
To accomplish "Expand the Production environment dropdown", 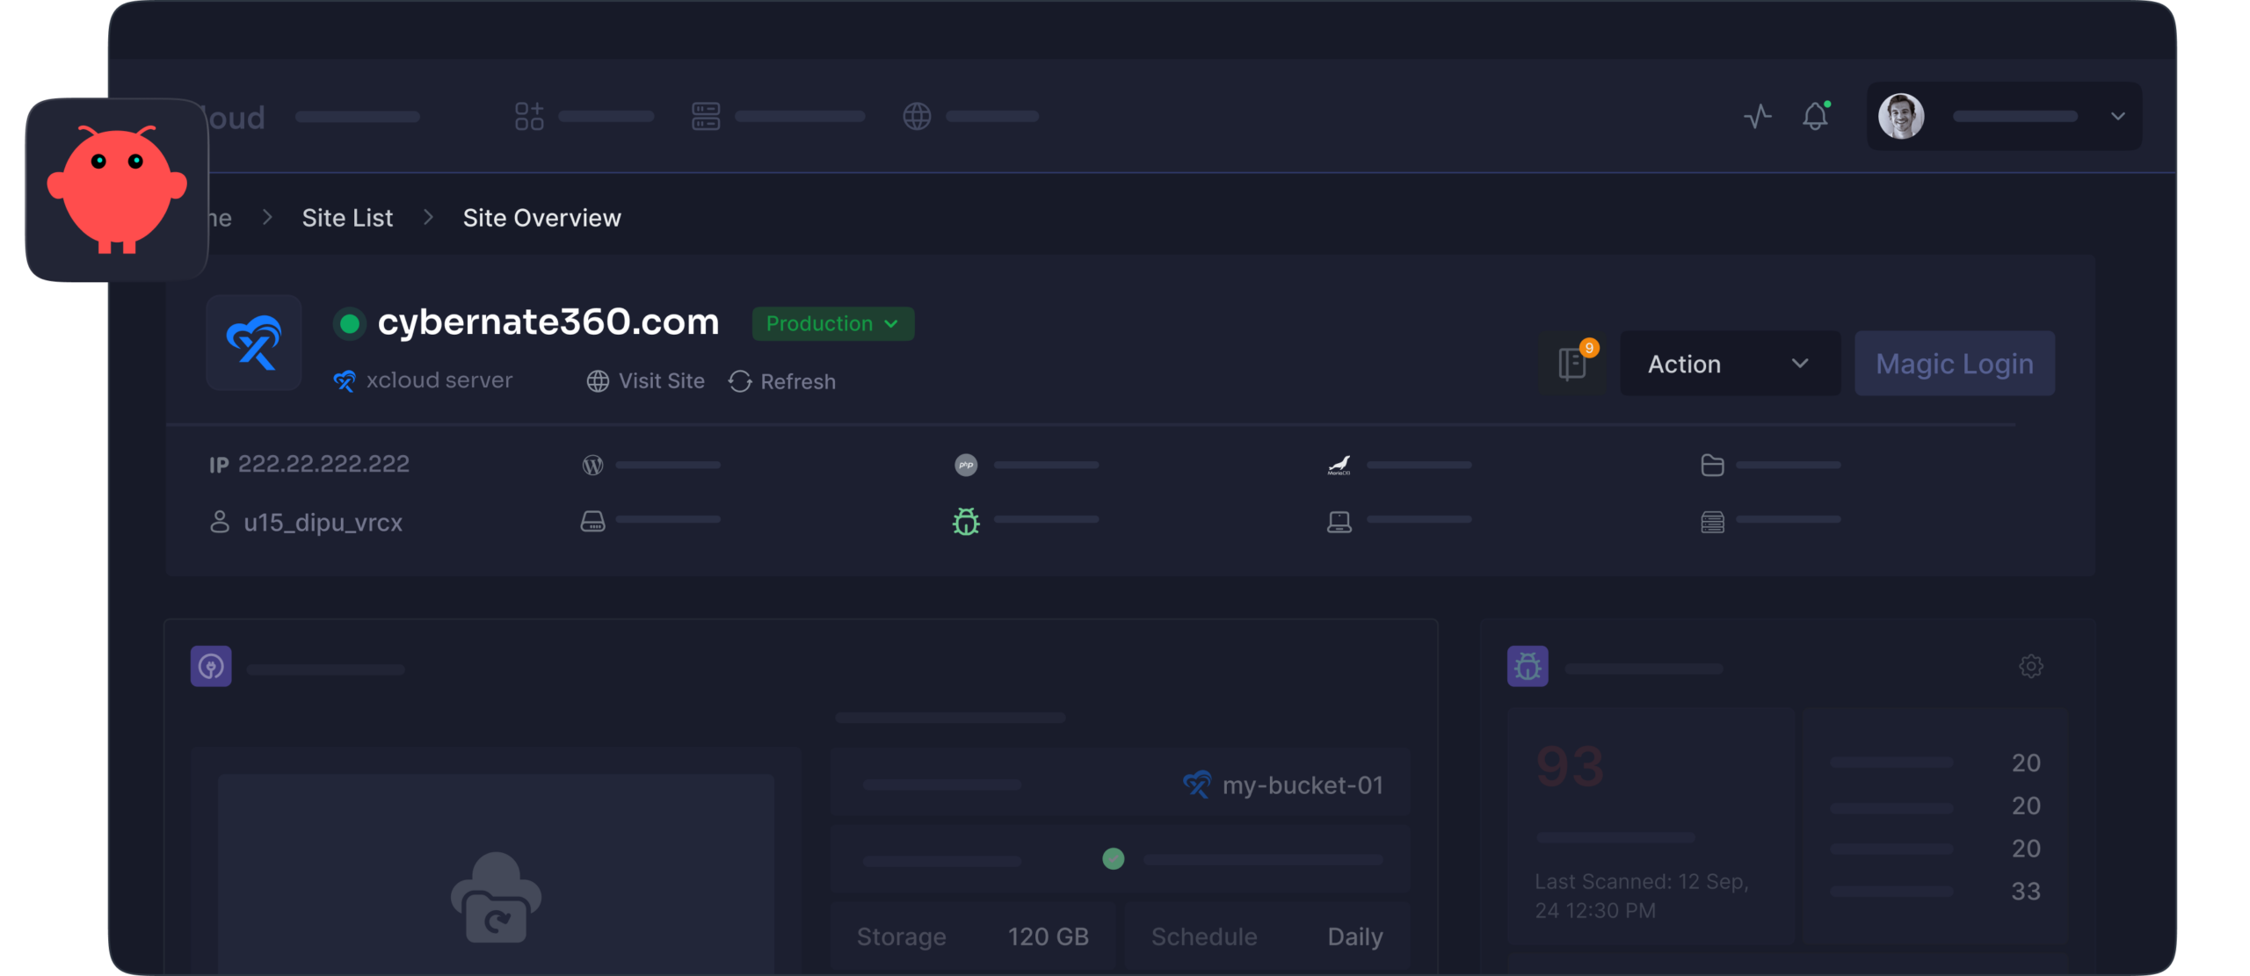I will tap(832, 323).
